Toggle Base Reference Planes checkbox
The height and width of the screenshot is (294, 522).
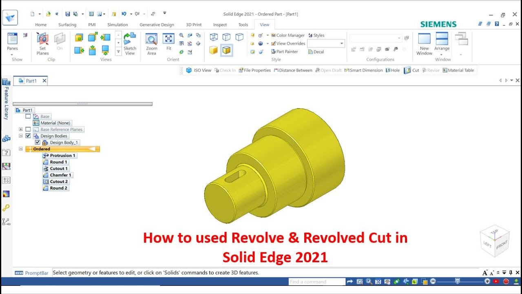click(28, 129)
